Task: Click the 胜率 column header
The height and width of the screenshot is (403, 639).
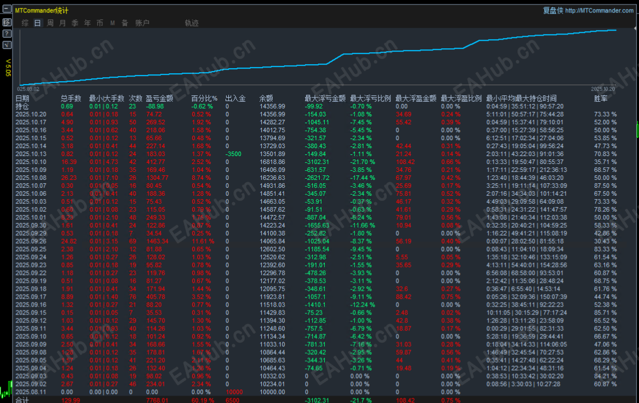Action: [x=601, y=99]
